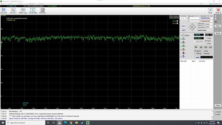Click the Passp button
The image size is (222, 125).
coord(218,105)
